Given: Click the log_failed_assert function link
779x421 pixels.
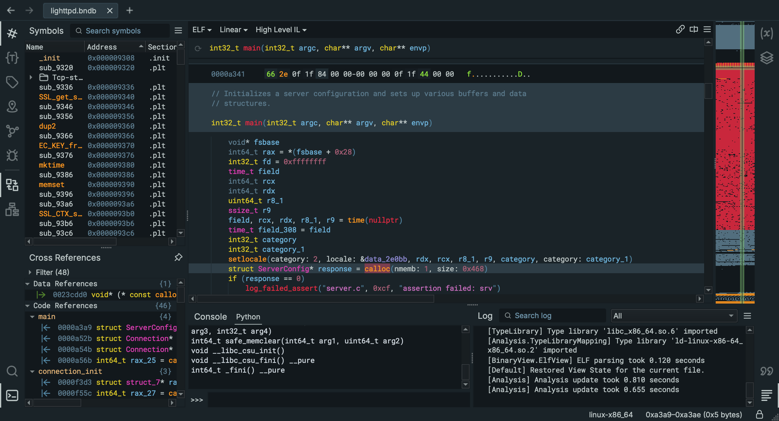Looking at the screenshot, I should pyautogui.click(x=281, y=288).
